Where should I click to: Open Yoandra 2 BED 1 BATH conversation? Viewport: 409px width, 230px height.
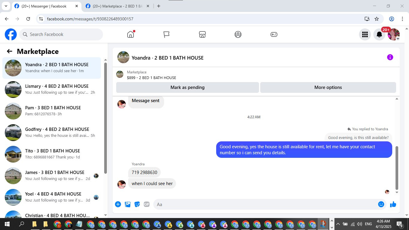coord(52,68)
